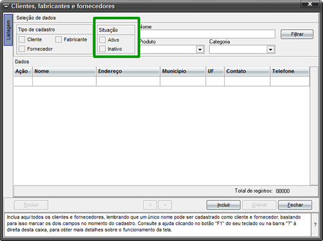
Task: Click the question mark help bar
Action: (315, 225)
